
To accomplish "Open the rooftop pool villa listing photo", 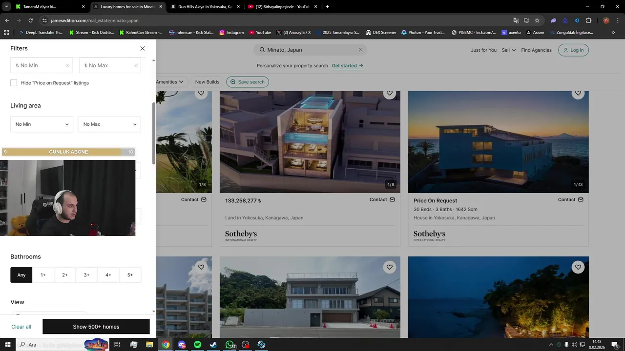I will point(310,142).
